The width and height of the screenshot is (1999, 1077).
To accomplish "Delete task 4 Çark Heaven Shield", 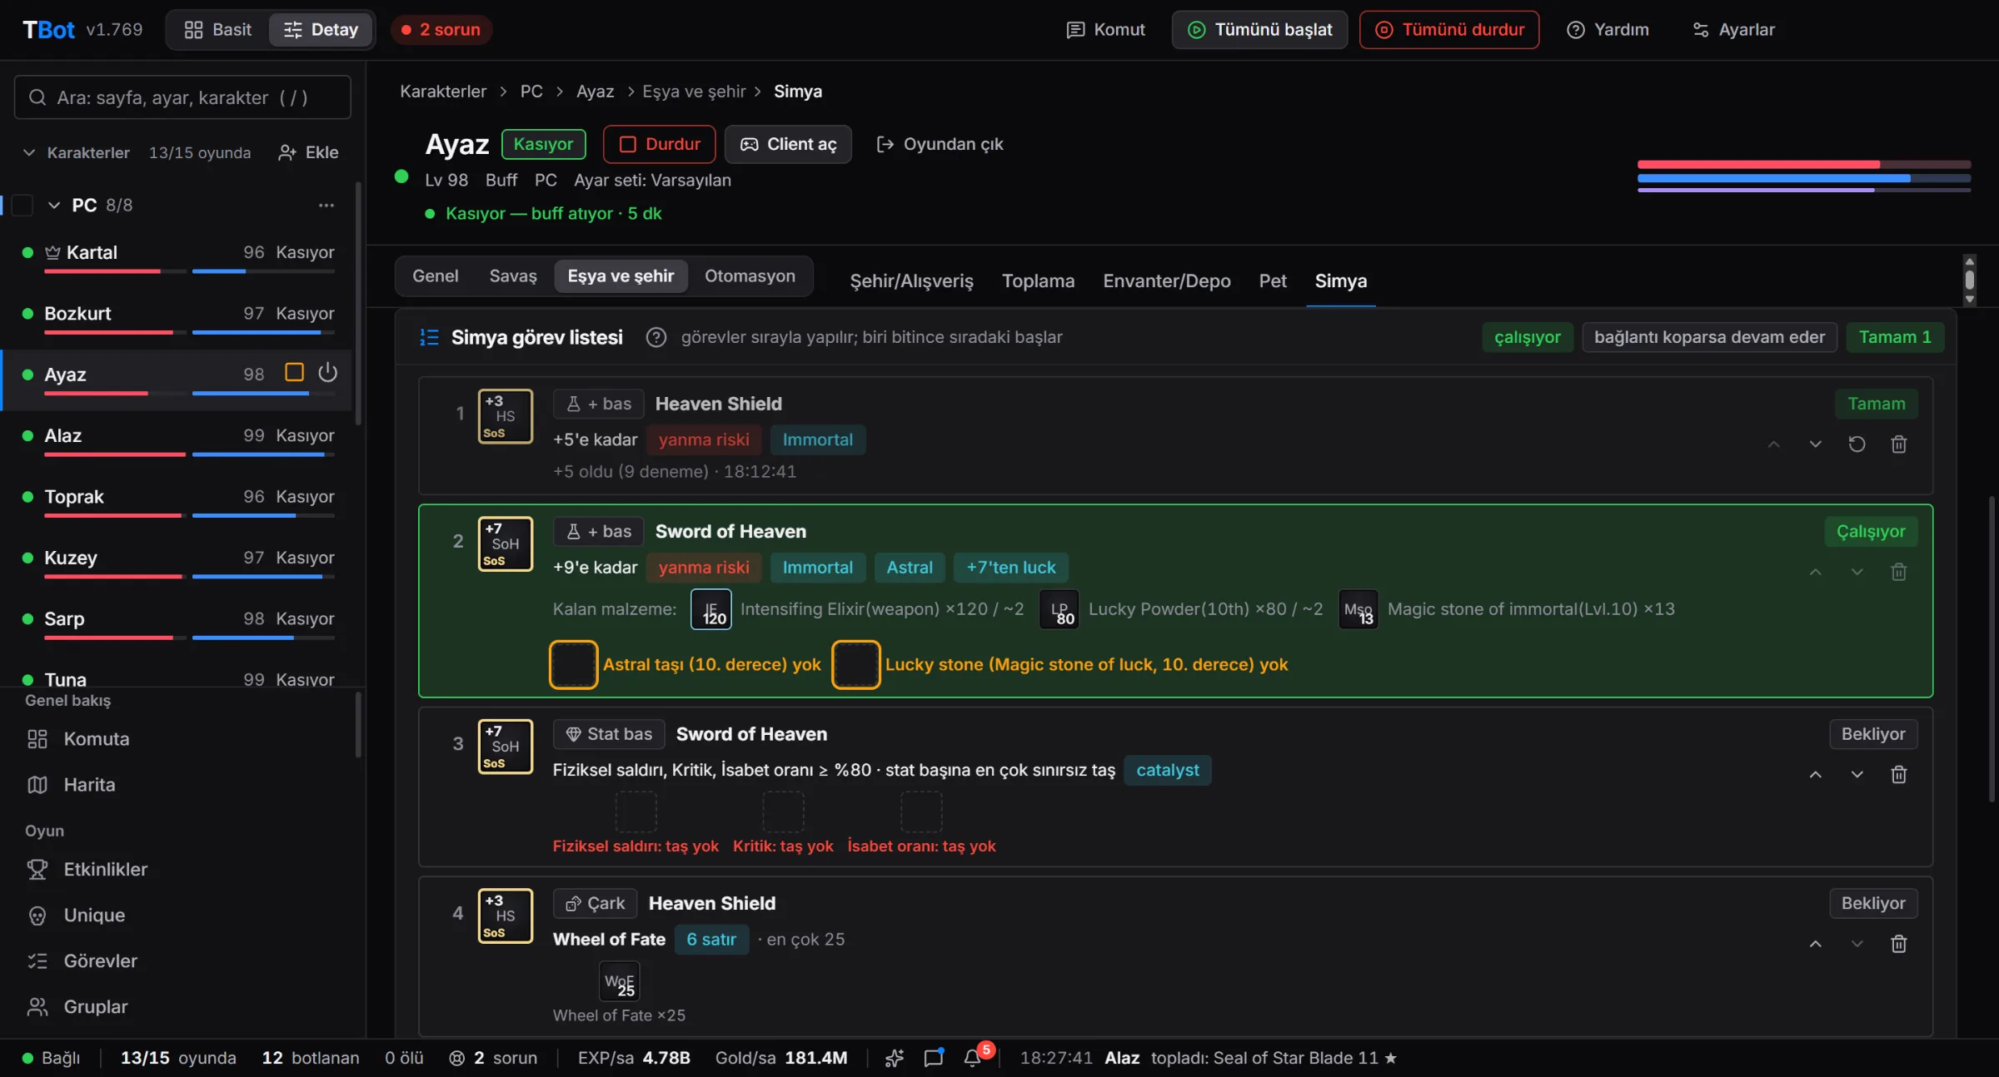I will (x=1898, y=944).
